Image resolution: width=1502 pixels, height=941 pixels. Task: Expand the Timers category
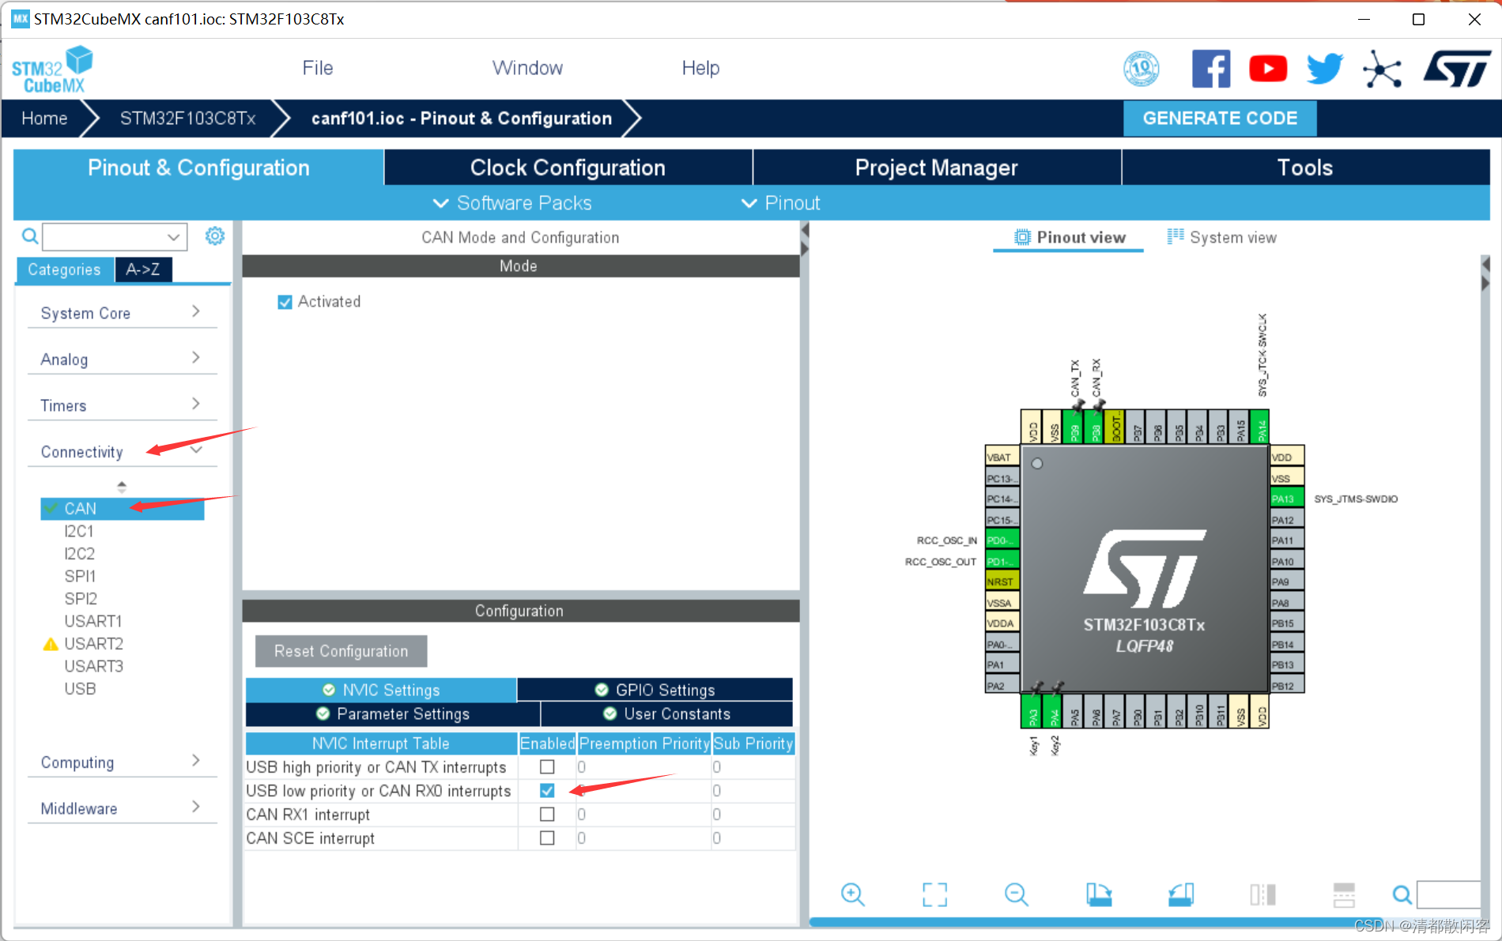122,405
